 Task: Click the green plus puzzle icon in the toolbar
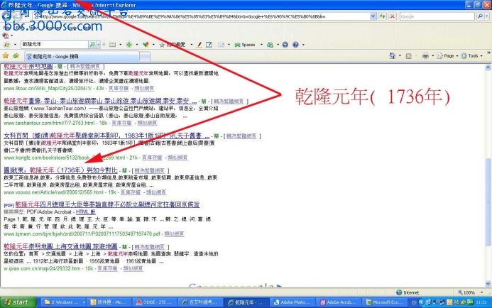click(129, 45)
